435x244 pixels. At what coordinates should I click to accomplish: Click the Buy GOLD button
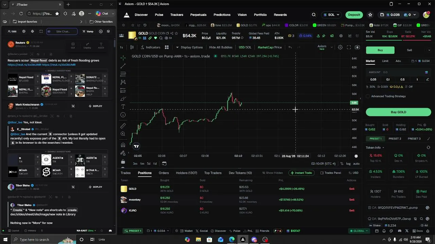click(398, 112)
